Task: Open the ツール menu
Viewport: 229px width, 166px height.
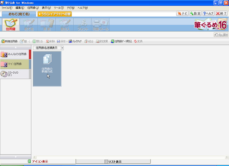Action: point(59,8)
